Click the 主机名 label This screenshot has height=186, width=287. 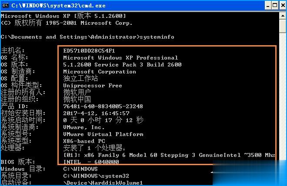coord(13,50)
